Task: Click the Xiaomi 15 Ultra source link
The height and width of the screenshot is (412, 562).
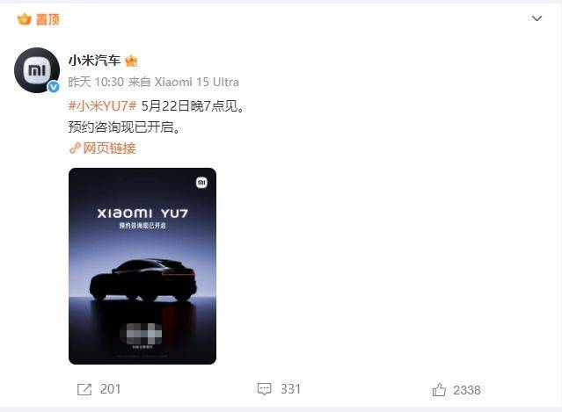Action: (x=196, y=82)
